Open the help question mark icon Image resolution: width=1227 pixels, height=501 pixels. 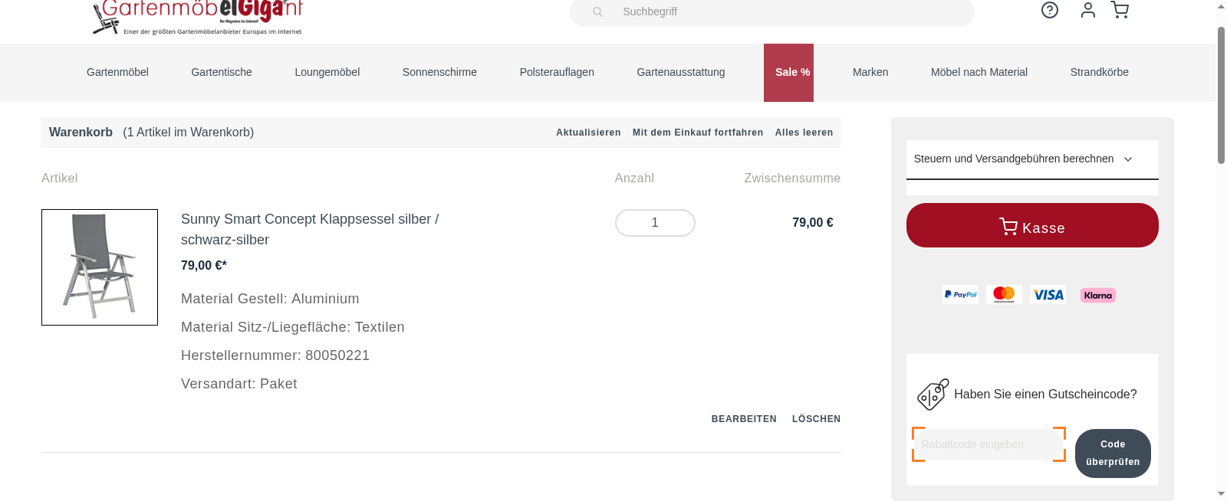click(x=1049, y=11)
